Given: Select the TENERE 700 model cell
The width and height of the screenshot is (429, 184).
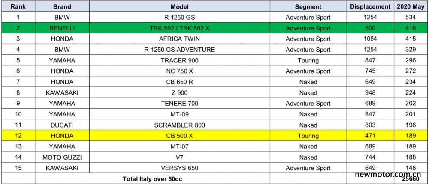Looking at the screenshot, I should (x=179, y=104).
